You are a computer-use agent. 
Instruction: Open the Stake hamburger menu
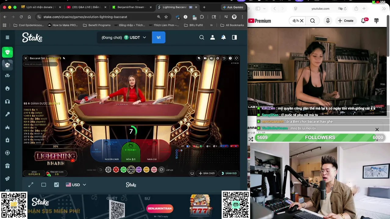(x=7, y=37)
